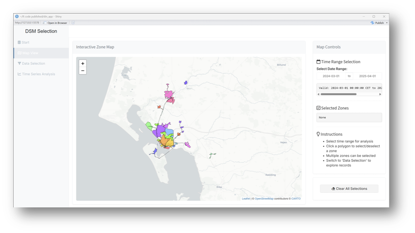Viewport: 415px width, 233px height.
Task: Click the filter icon beside Data Selection
Action: 19,64
